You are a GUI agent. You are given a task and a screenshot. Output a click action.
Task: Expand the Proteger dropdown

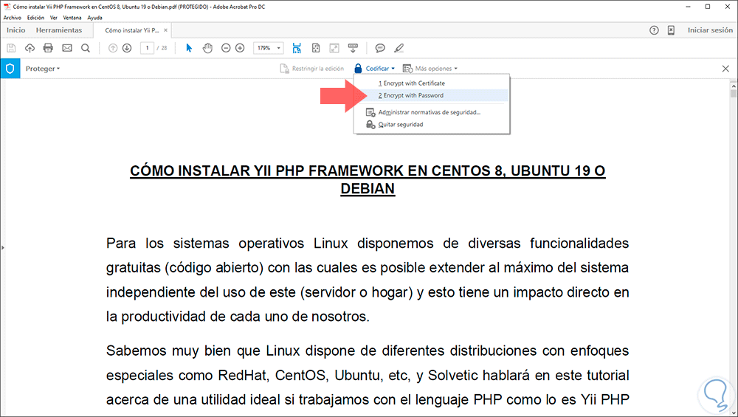43,69
